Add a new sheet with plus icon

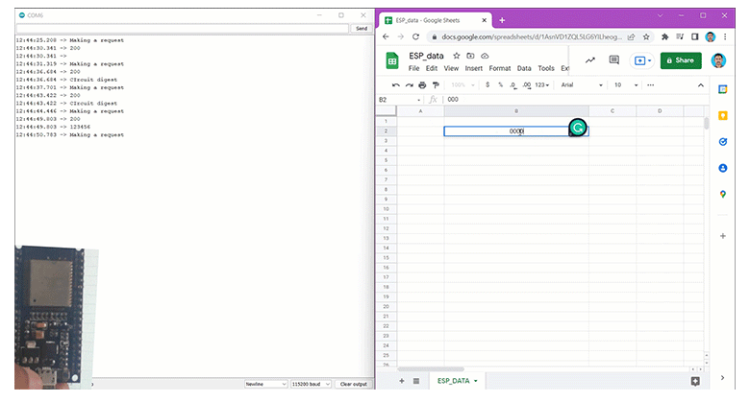tap(402, 381)
